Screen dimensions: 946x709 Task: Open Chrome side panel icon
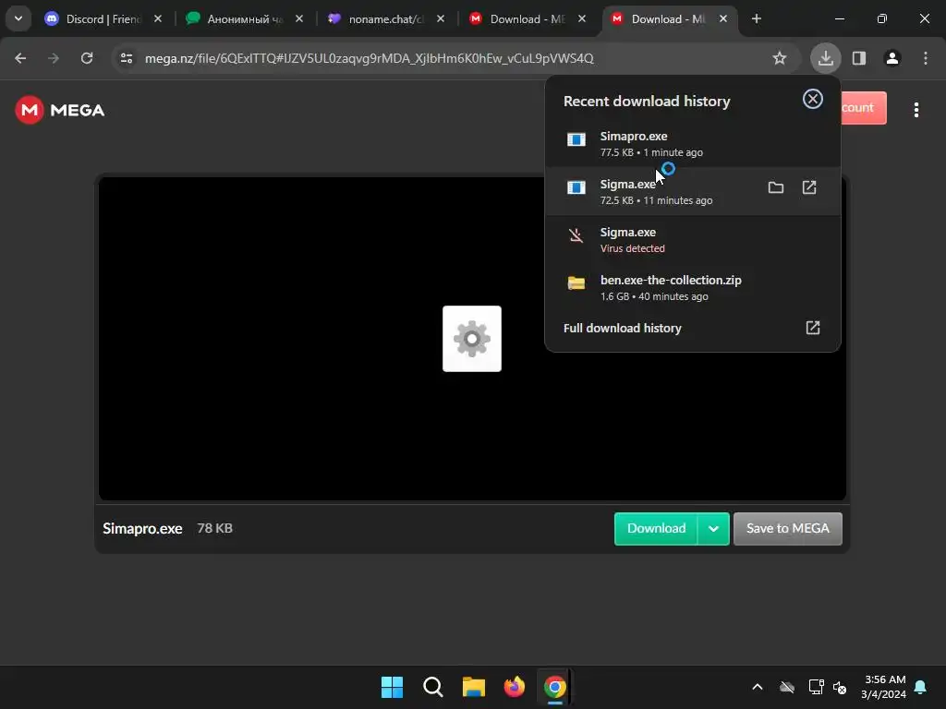(859, 58)
